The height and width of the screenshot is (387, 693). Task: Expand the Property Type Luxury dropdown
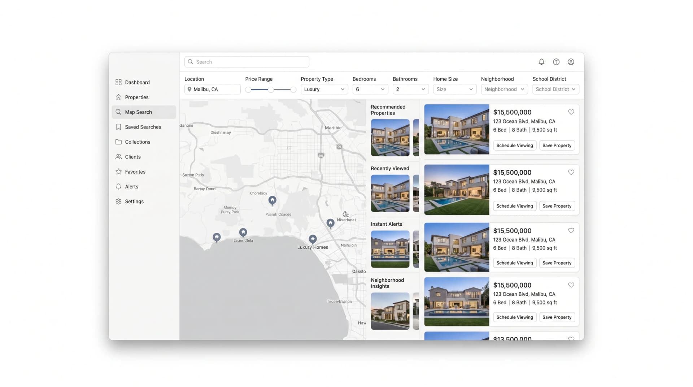324,89
